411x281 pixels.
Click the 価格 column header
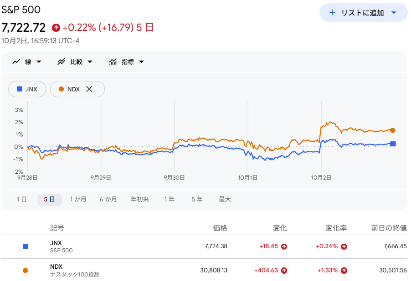[x=220, y=228]
